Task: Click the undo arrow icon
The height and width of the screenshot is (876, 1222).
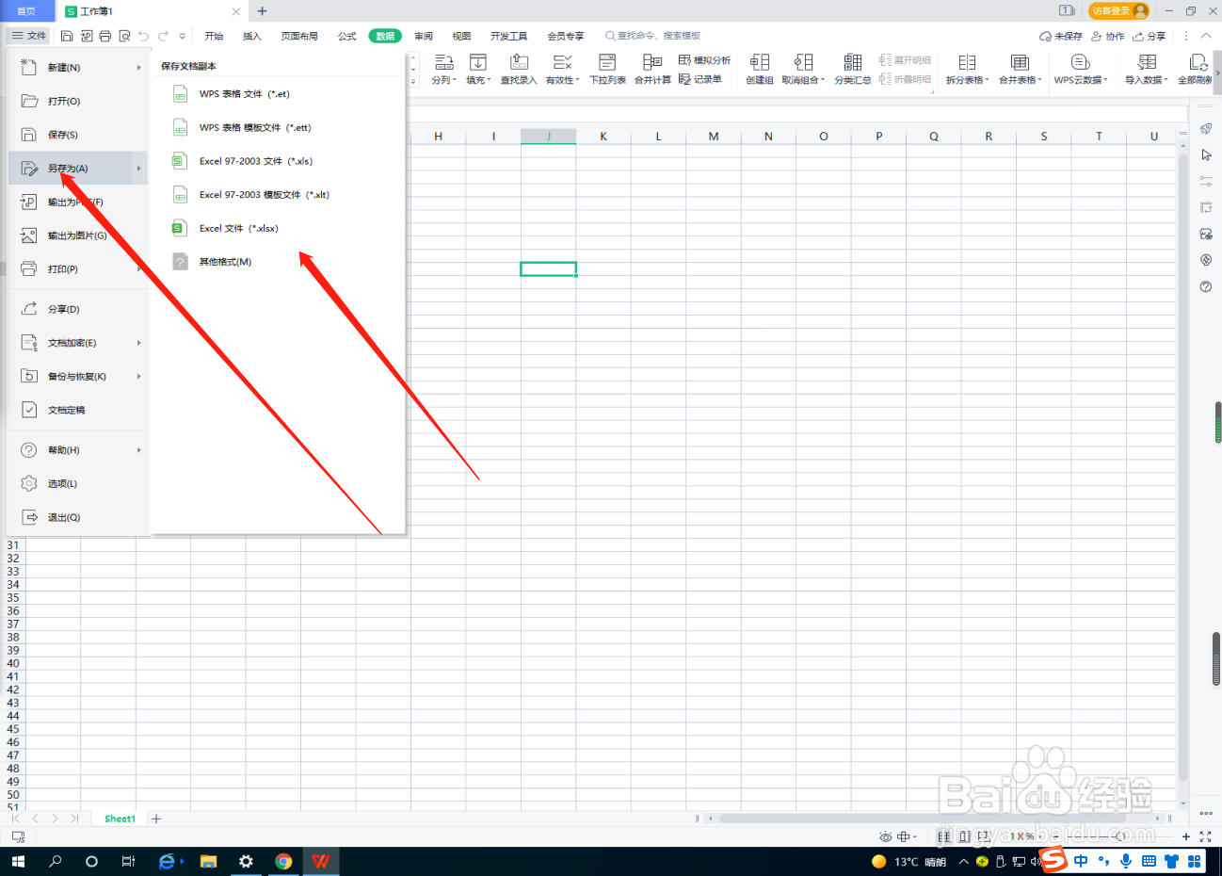Action: [x=143, y=36]
